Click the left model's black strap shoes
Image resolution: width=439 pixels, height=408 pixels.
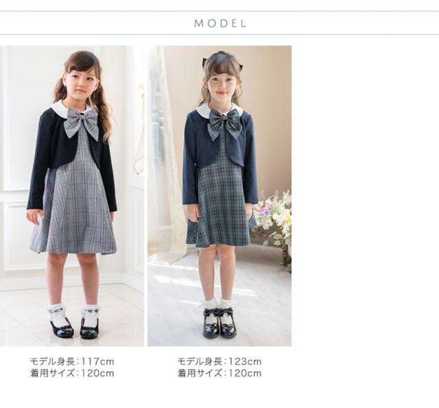coord(74,328)
